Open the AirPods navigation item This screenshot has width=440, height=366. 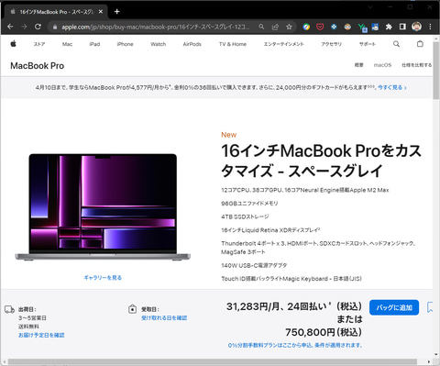192,44
